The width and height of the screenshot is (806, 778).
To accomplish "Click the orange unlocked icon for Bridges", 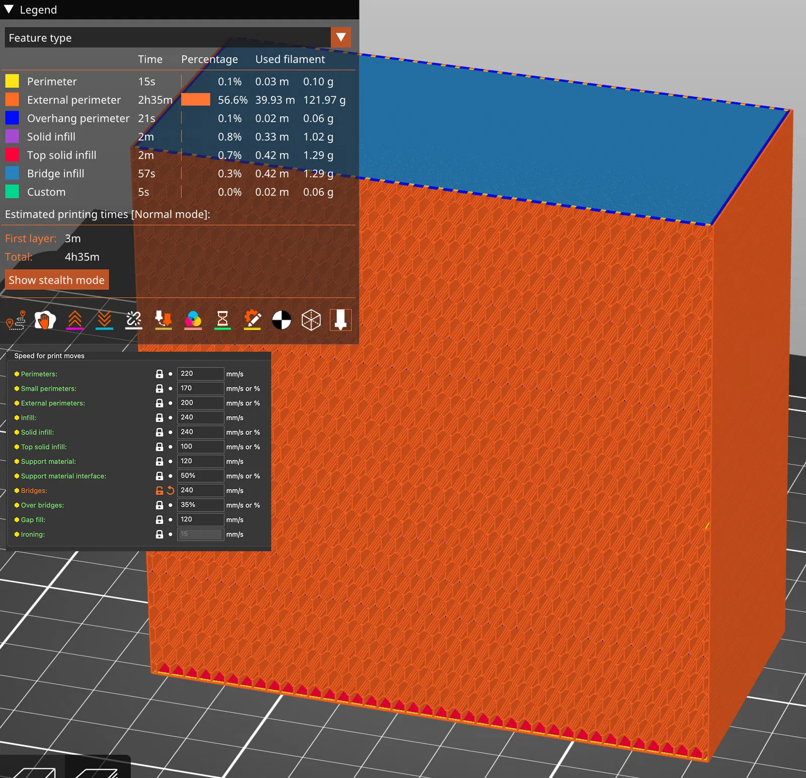I will pos(159,491).
